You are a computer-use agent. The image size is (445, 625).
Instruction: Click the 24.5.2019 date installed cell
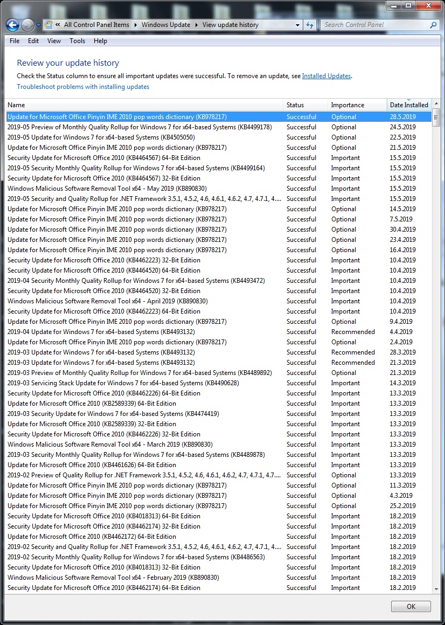402,127
